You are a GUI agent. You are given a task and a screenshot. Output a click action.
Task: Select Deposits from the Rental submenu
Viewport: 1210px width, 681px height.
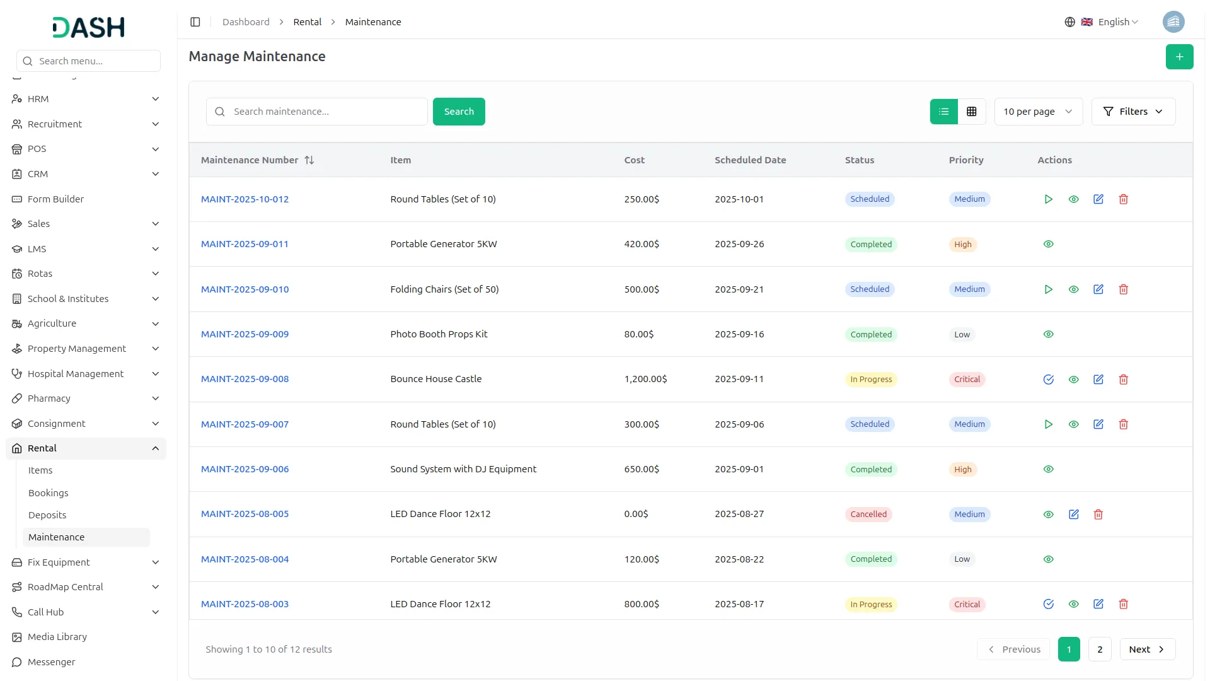coord(47,515)
